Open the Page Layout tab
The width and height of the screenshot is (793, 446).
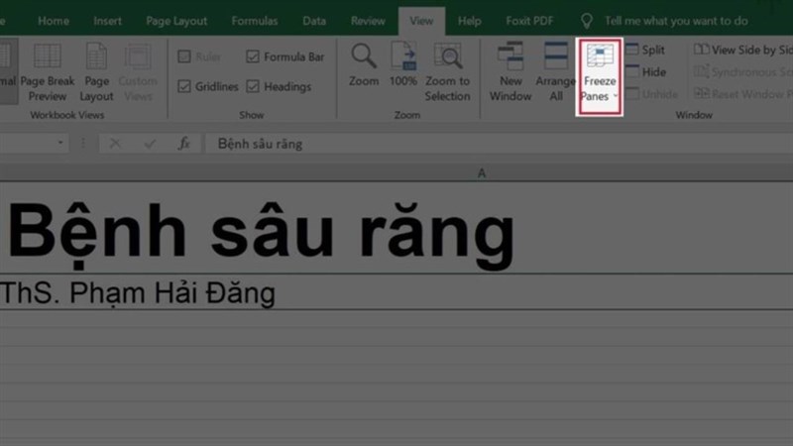coord(176,21)
